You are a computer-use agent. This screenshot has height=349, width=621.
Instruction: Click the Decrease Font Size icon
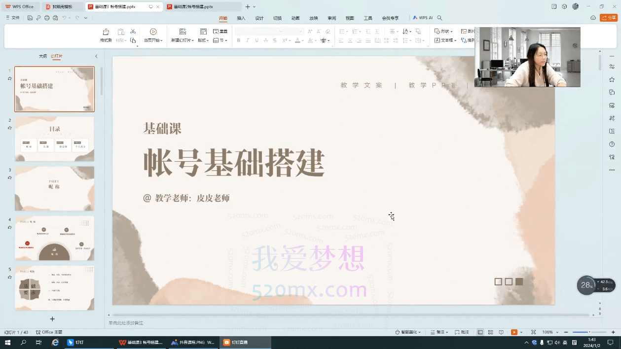319,32
